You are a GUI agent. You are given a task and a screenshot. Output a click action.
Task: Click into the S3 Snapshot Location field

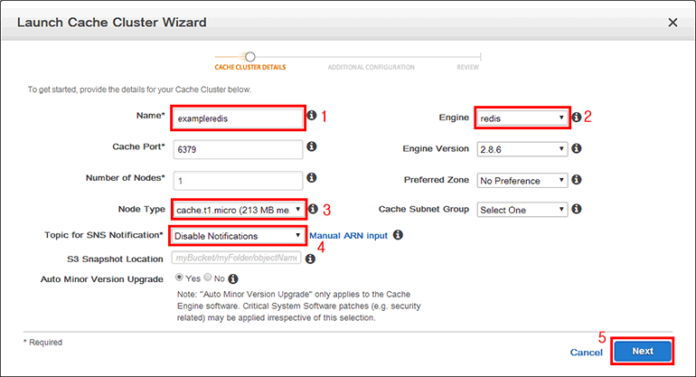coord(237,259)
